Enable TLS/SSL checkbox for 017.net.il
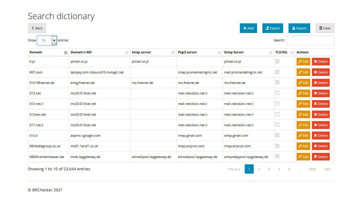This screenshot has height=215, width=363. click(x=277, y=124)
